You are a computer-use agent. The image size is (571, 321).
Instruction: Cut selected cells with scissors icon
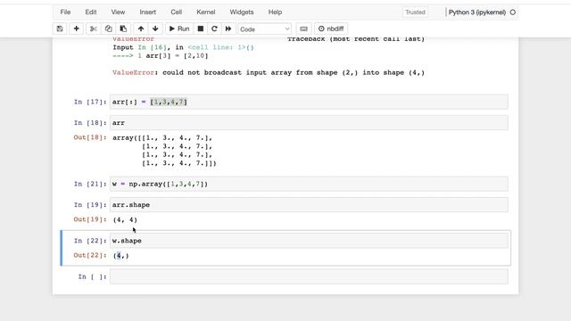(x=93, y=29)
